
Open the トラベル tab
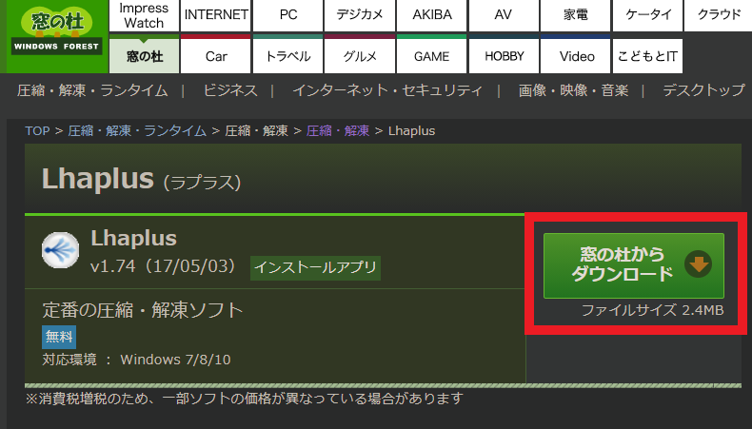[x=288, y=56]
